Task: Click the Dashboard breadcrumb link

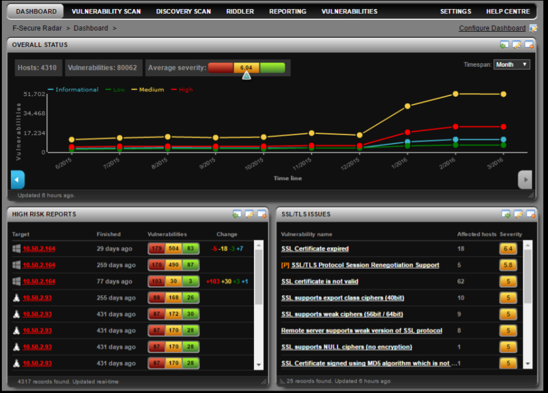Action: tap(91, 28)
